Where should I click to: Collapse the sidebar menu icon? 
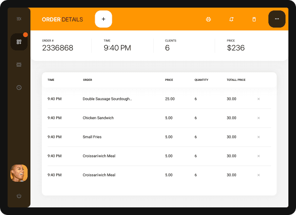pos(19,19)
